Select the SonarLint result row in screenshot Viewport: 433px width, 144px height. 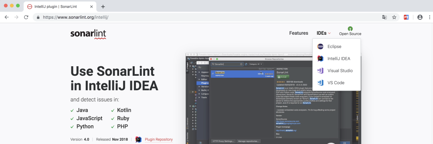click(243, 74)
